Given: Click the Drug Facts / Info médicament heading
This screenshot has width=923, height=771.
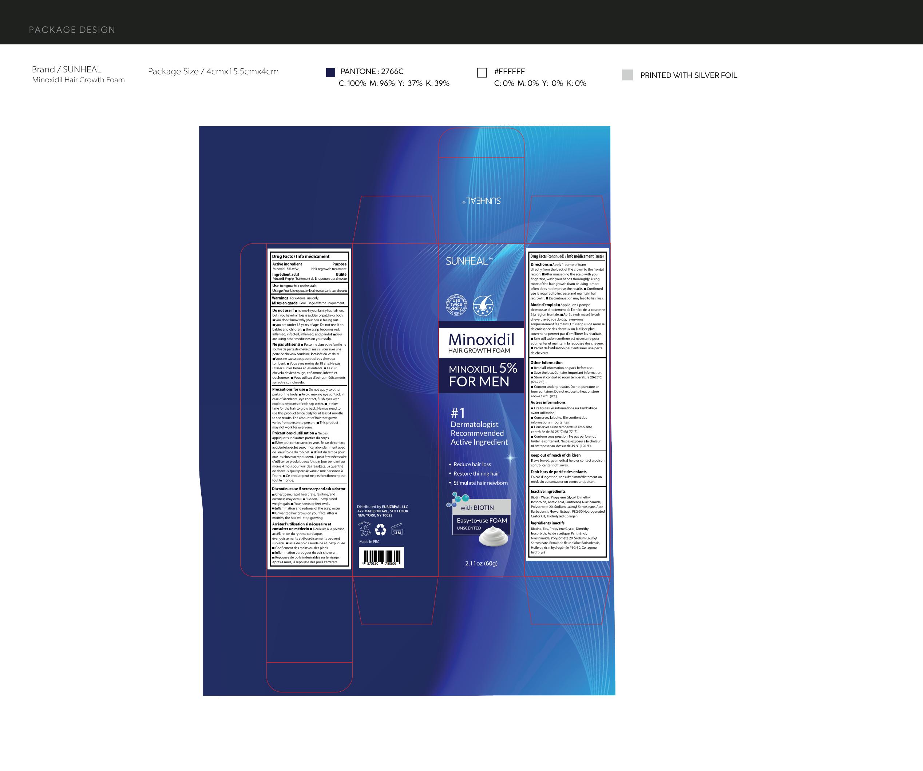Looking at the screenshot, I should point(301,257).
